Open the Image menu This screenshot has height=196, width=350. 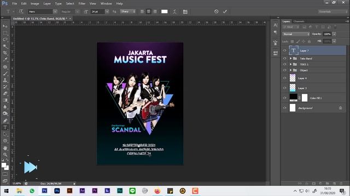[34, 4]
